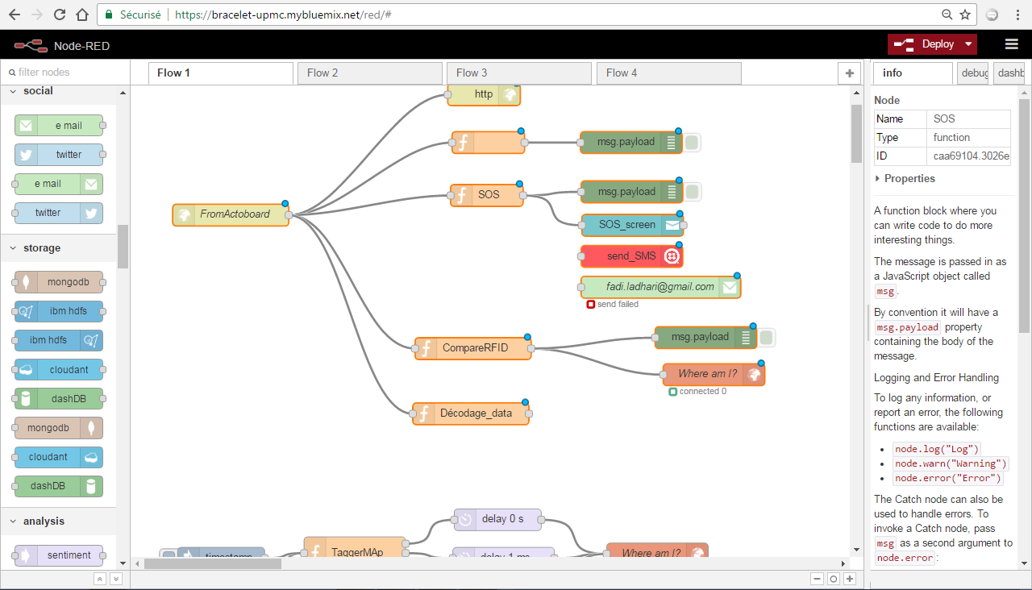Switch to the Flow 3 tab
The width and height of the screenshot is (1032, 590).
click(519, 73)
